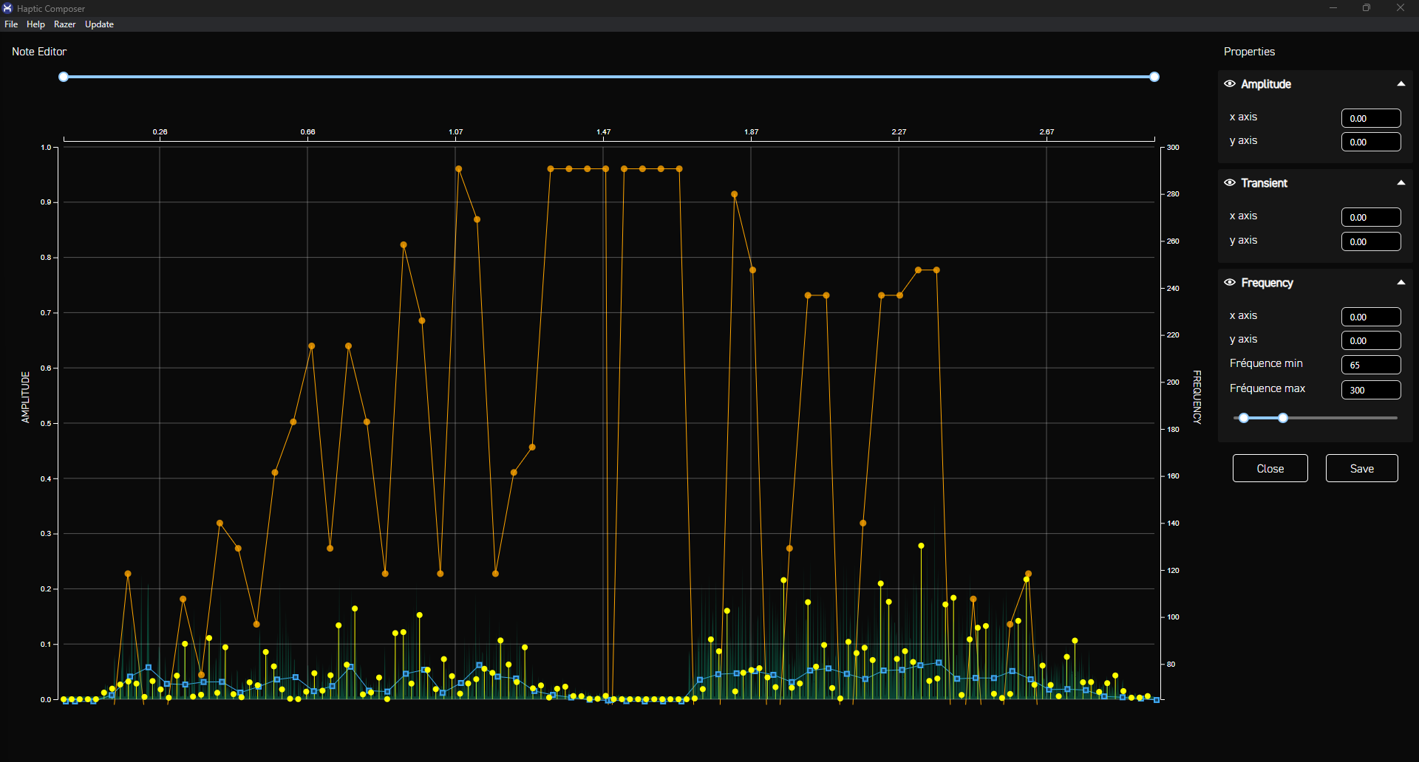
Task: Click Transient x axis input field
Action: (x=1371, y=217)
